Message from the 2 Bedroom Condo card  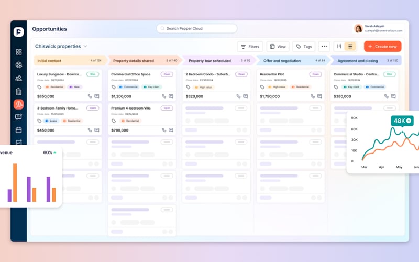245,96
